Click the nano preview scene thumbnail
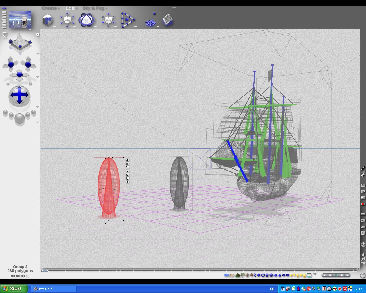 tap(20, 19)
